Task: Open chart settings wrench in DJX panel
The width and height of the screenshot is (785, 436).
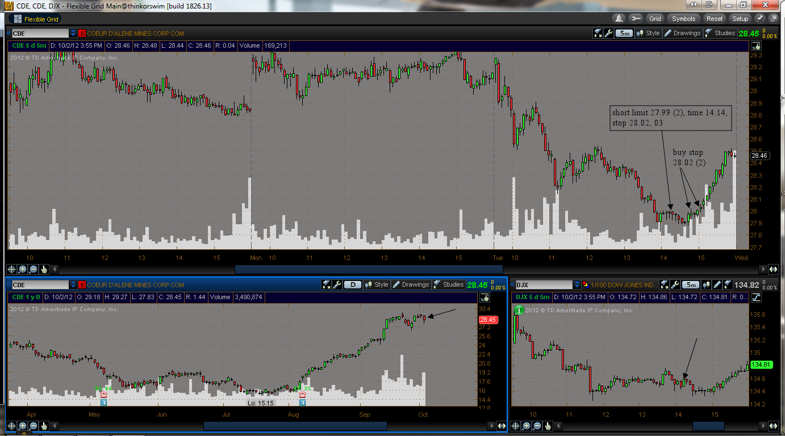Action: point(675,284)
